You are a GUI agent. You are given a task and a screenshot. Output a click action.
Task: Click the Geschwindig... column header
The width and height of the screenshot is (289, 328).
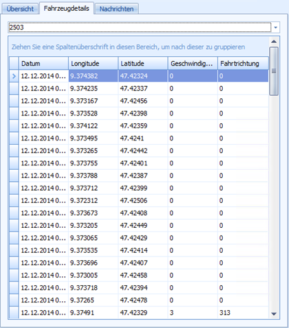pyautogui.click(x=193, y=63)
